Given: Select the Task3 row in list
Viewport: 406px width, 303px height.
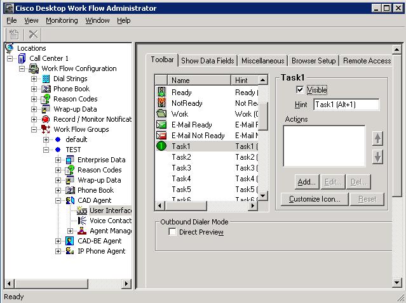Looking at the screenshot, I should pyautogui.click(x=206, y=168).
